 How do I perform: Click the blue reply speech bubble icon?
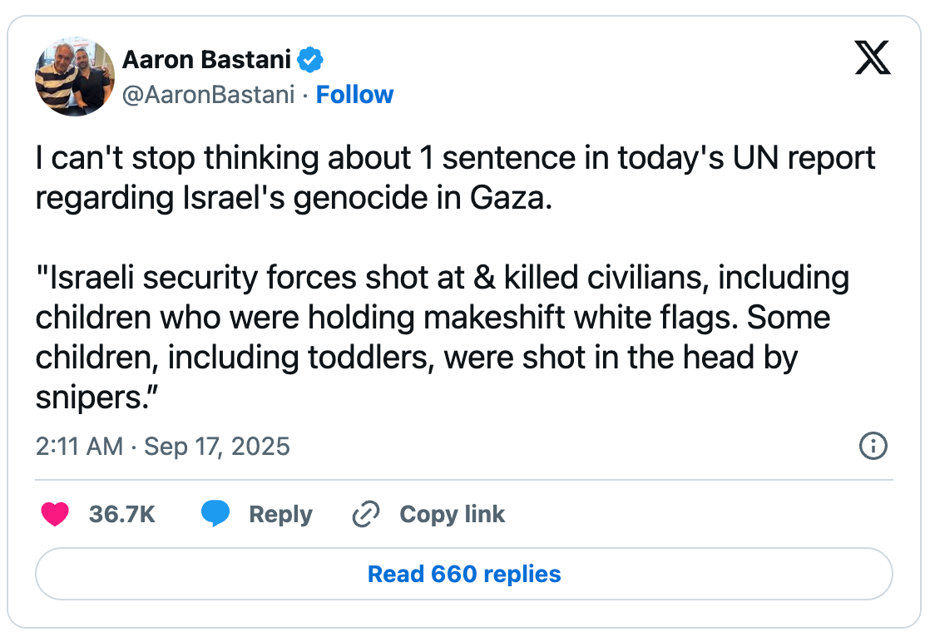[215, 515]
